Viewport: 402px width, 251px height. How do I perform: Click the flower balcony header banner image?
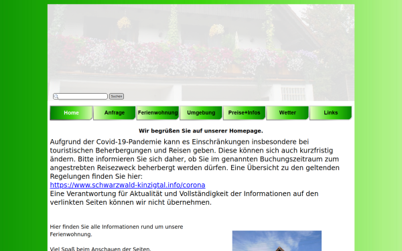click(x=201, y=52)
